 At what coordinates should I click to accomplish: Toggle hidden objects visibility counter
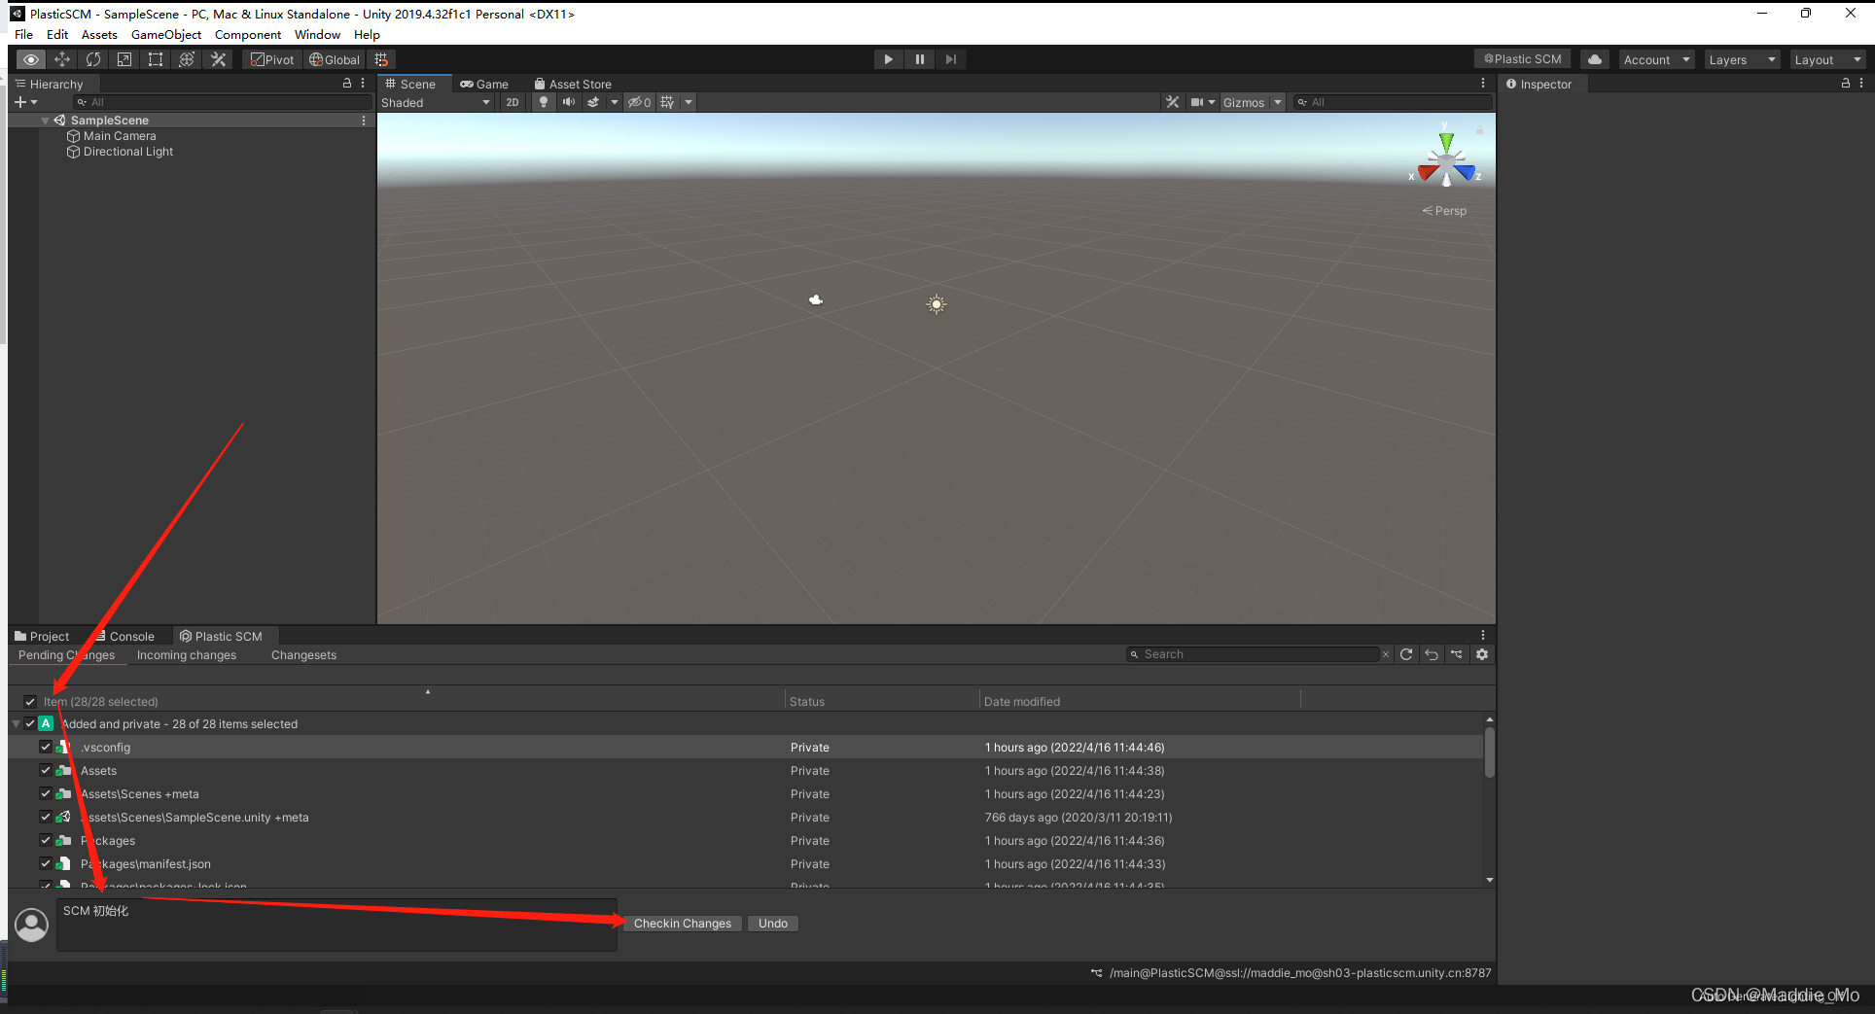[639, 102]
